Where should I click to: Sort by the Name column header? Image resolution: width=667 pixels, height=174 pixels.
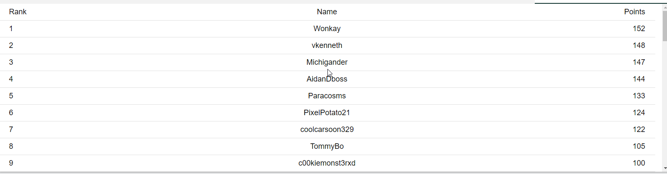pos(327,12)
